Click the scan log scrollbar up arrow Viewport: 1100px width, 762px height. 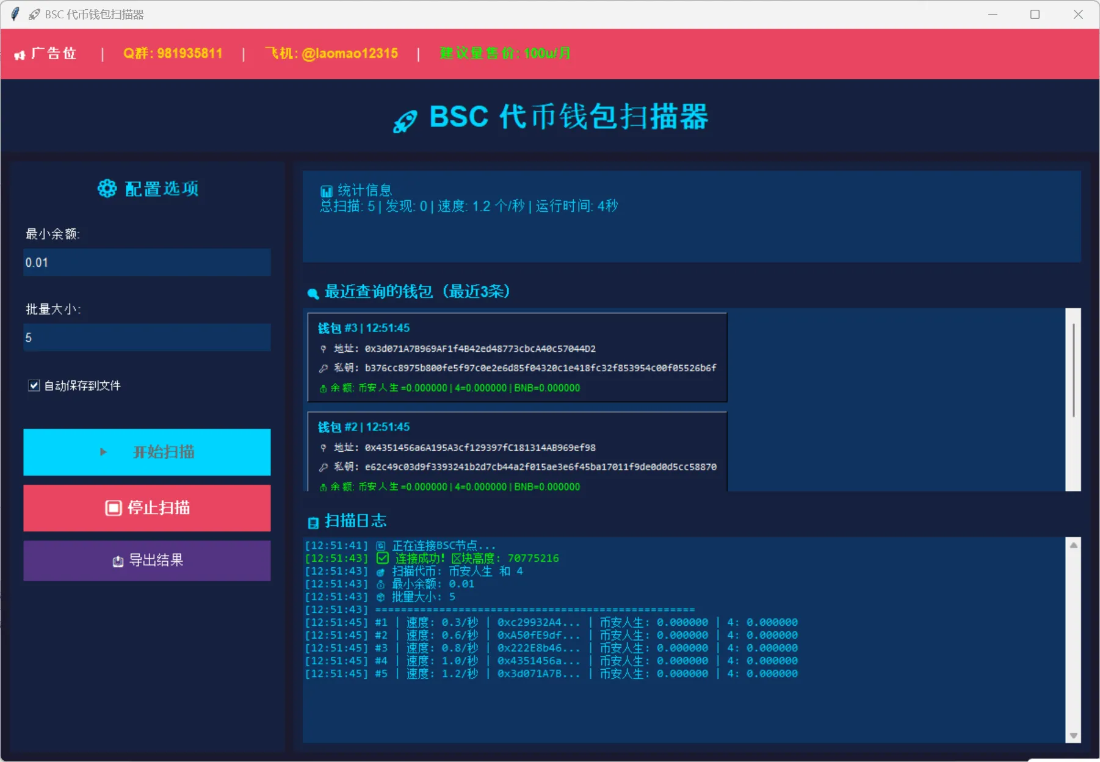pyautogui.click(x=1073, y=545)
